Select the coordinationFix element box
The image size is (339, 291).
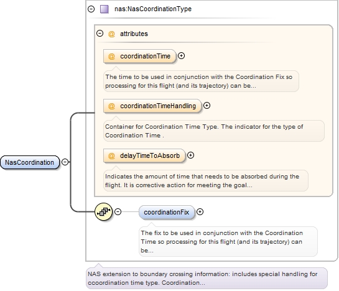[167, 212]
